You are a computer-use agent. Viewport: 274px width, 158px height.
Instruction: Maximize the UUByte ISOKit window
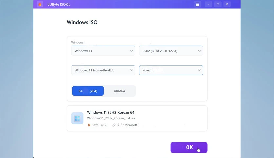(218, 4)
